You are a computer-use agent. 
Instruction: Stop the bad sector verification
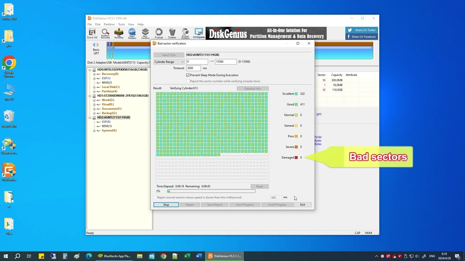tap(166, 205)
